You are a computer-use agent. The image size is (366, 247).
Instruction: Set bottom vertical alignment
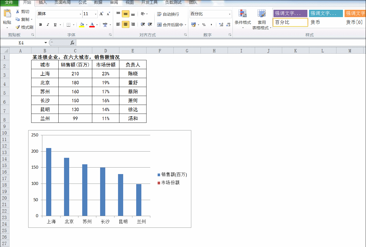click(x=133, y=14)
